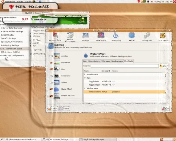Click the show desktop icon in bottom panel

pos(2,139)
